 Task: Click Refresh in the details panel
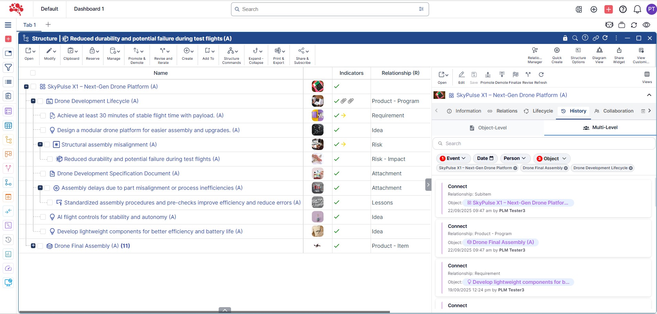click(541, 75)
